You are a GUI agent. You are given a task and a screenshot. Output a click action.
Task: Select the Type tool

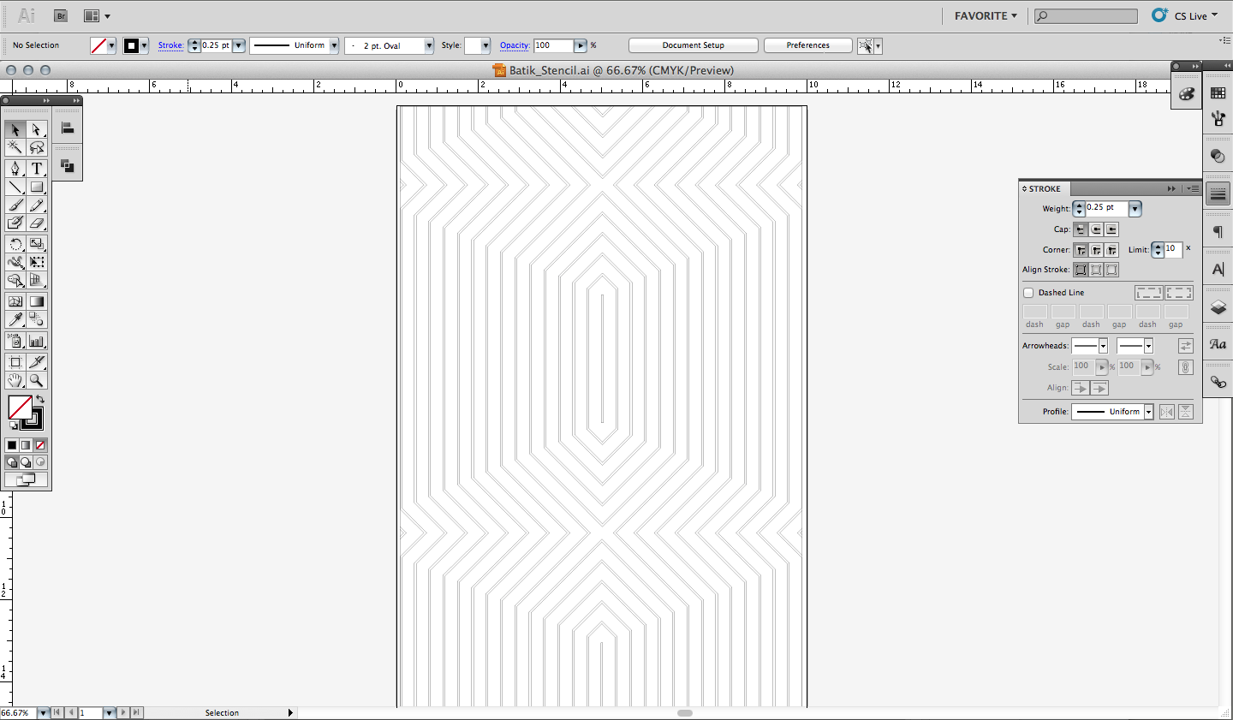[x=37, y=169]
